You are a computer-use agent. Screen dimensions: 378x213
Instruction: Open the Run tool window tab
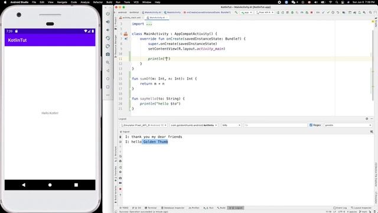click(x=208, y=208)
